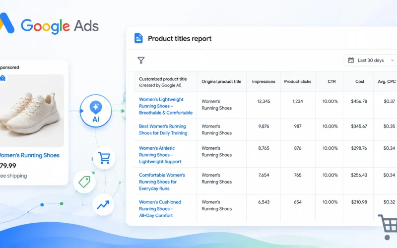Click the $0.32 Avg. CPC cell
Screen dimensions: 397x248
click(x=390, y=202)
